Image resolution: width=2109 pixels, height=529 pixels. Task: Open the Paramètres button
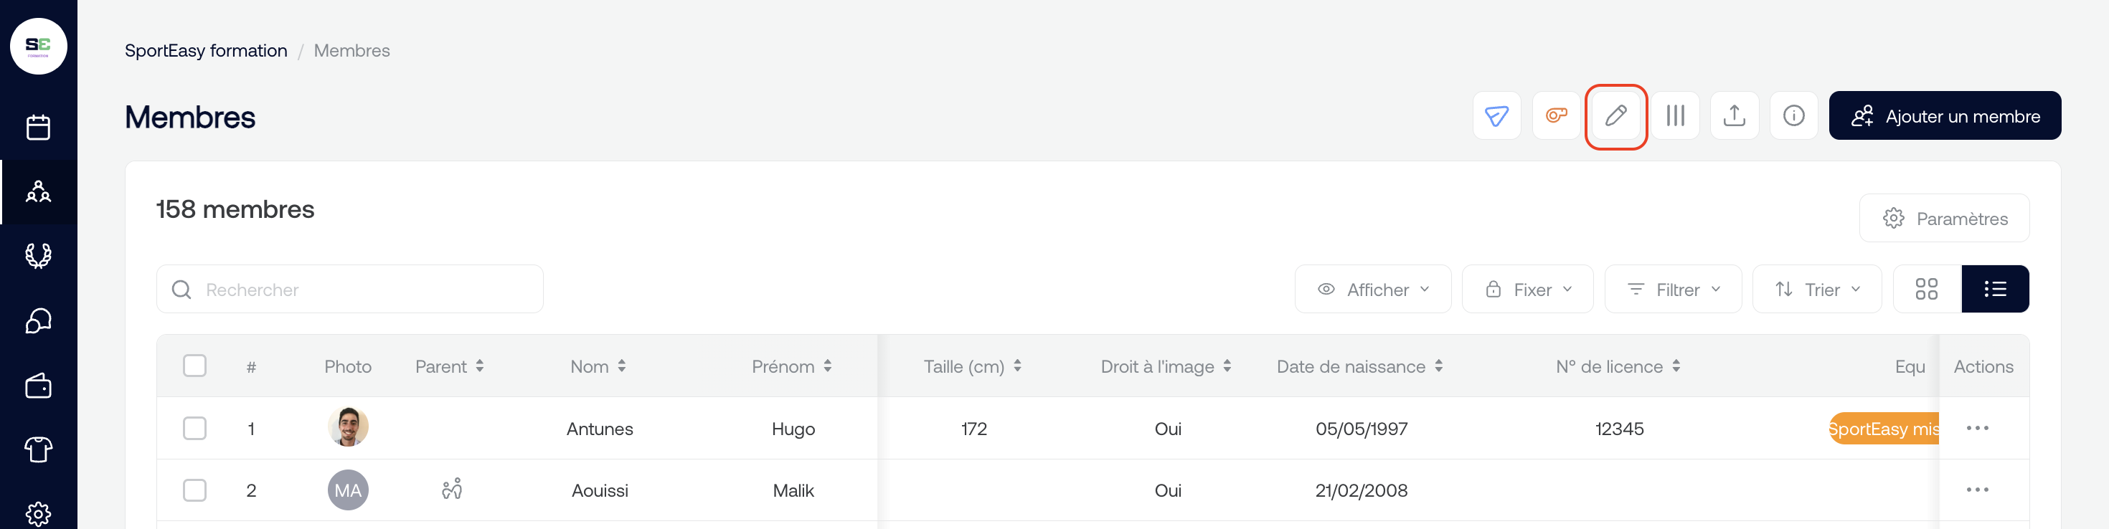[x=1943, y=219]
